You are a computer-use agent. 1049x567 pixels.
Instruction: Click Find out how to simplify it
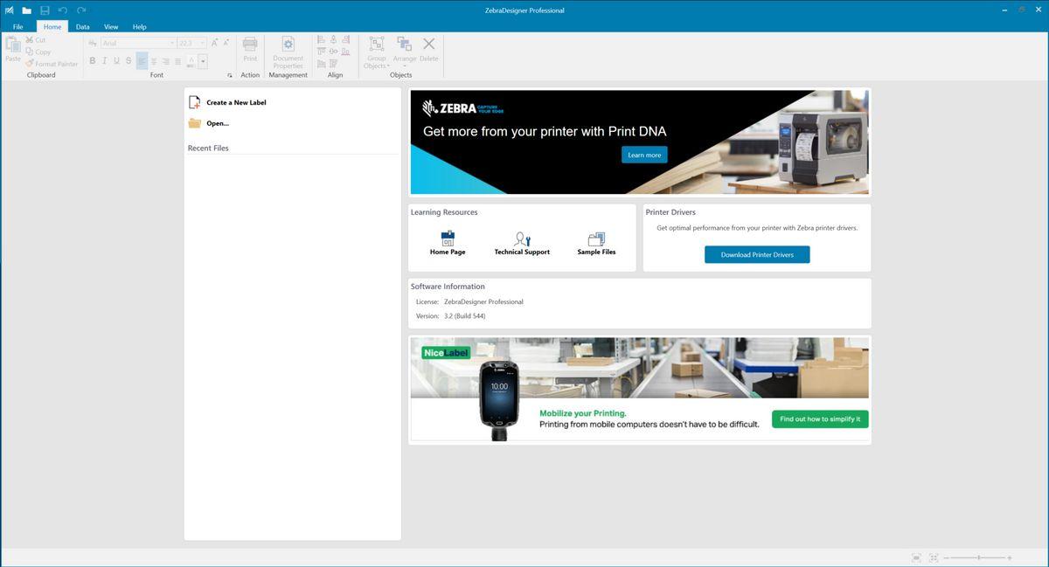[x=820, y=418]
